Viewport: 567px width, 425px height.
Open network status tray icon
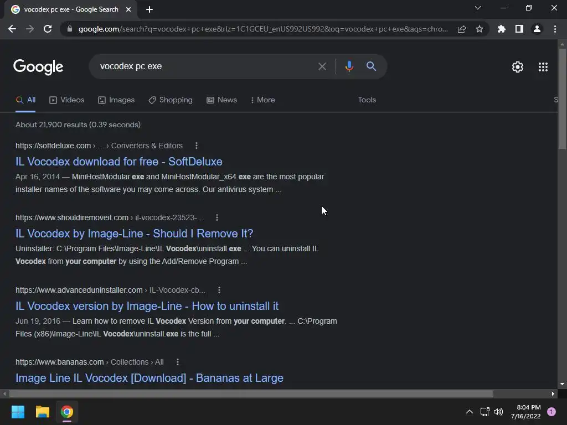[484, 412]
